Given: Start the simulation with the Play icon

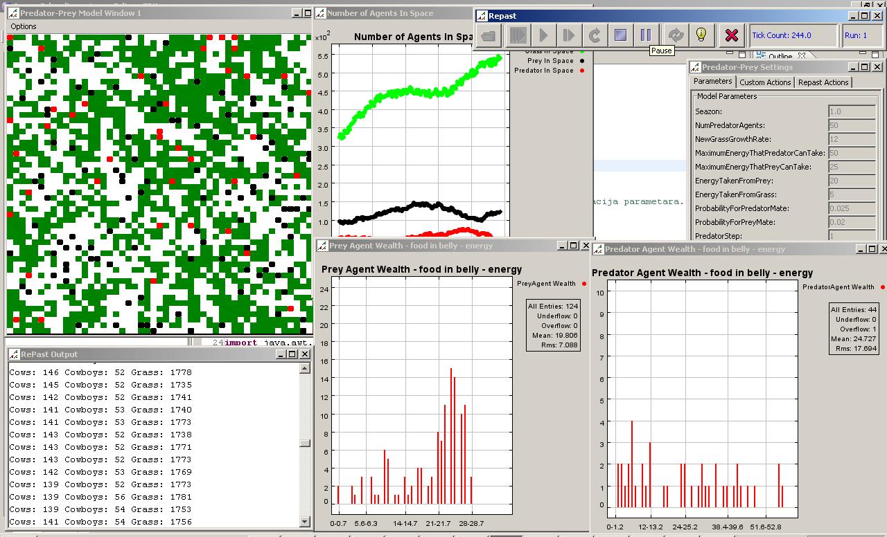Looking at the screenshot, I should (x=543, y=35).
